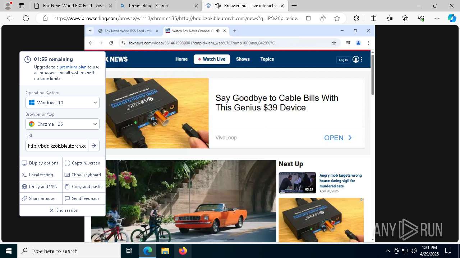Click Send feedback
Viewport: 460px width, 258px height.
click(84, 199)
